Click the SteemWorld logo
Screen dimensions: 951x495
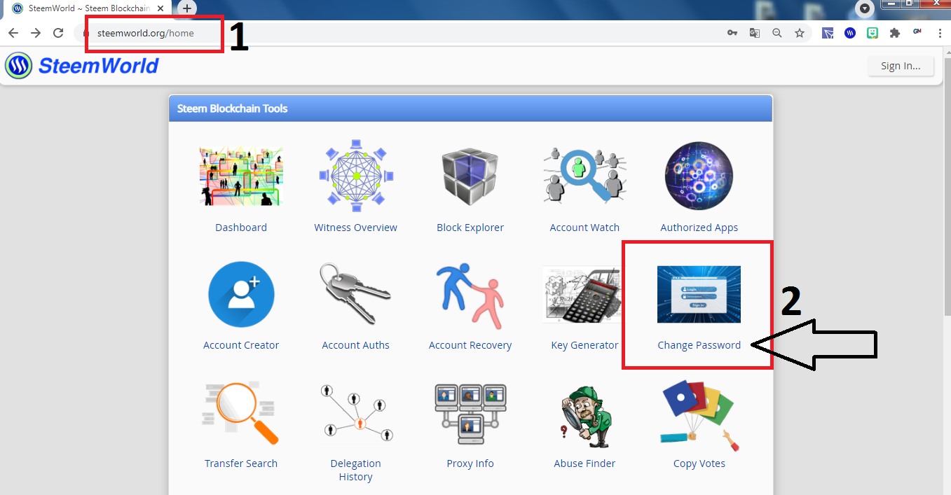pyautogui.click(x=18, y=66)
